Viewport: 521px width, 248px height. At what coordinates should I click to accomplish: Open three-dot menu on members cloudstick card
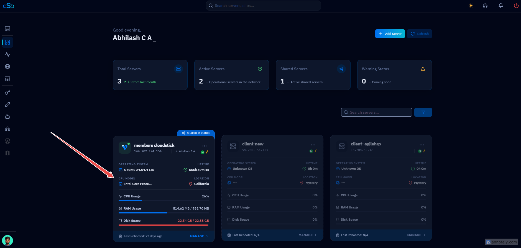tap(205, 146)
